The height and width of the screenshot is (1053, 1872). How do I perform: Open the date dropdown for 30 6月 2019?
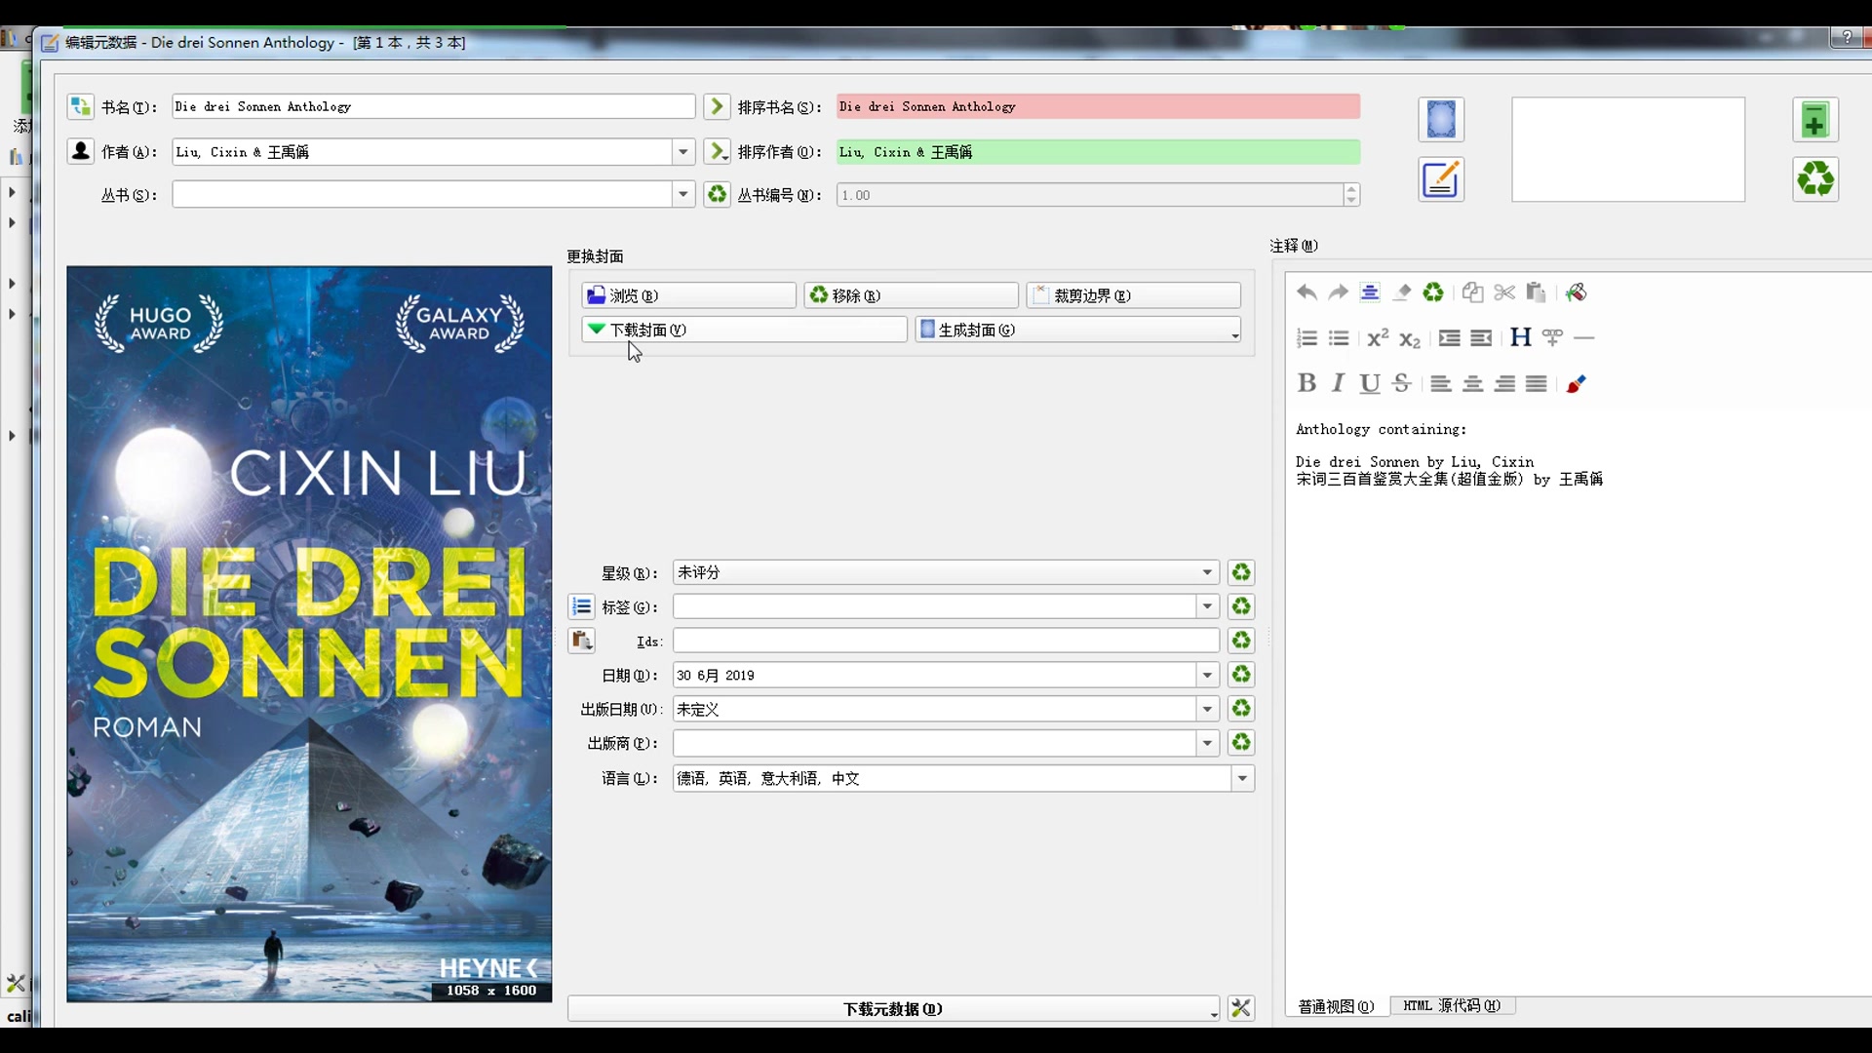[x=1207, y=675]
